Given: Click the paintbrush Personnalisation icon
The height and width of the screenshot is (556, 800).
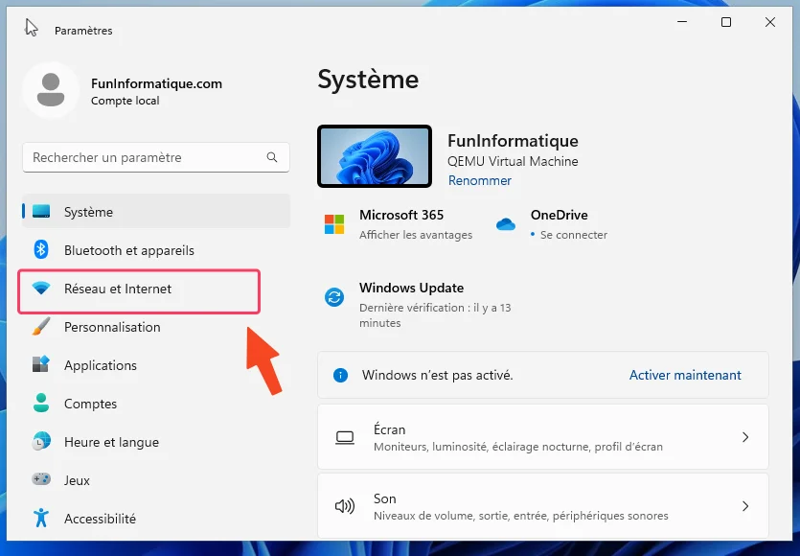Looking at the screenshot, I should [x=41, y=326].
